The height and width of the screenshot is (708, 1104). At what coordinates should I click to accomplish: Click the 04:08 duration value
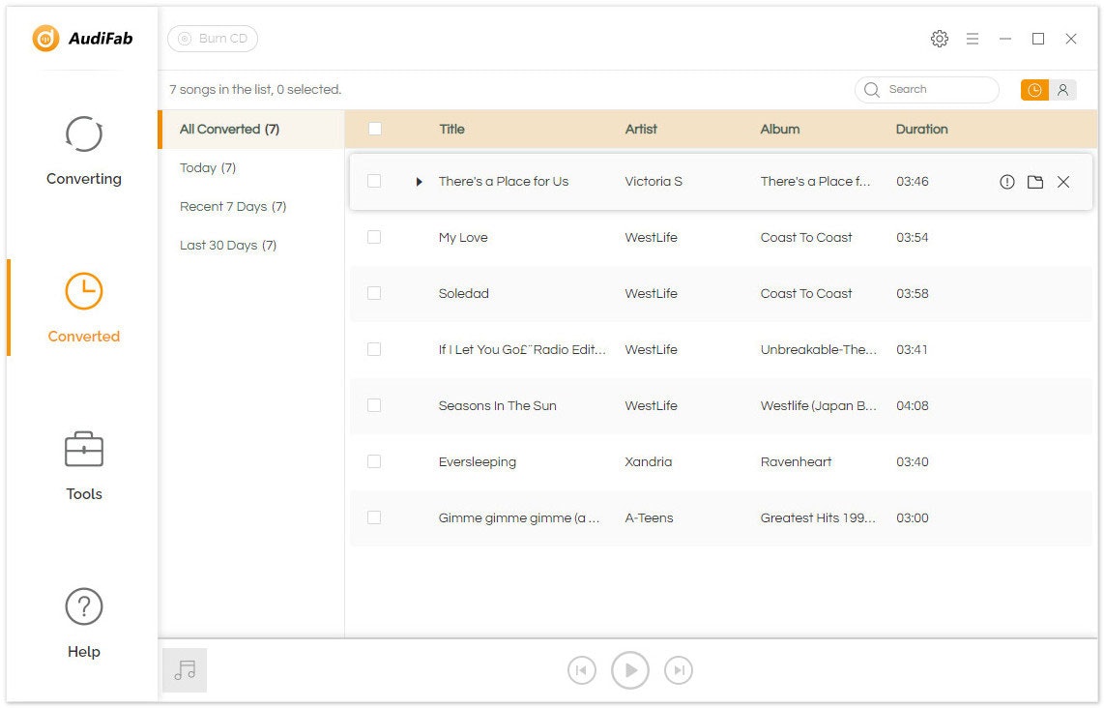[x=913, y=406]
